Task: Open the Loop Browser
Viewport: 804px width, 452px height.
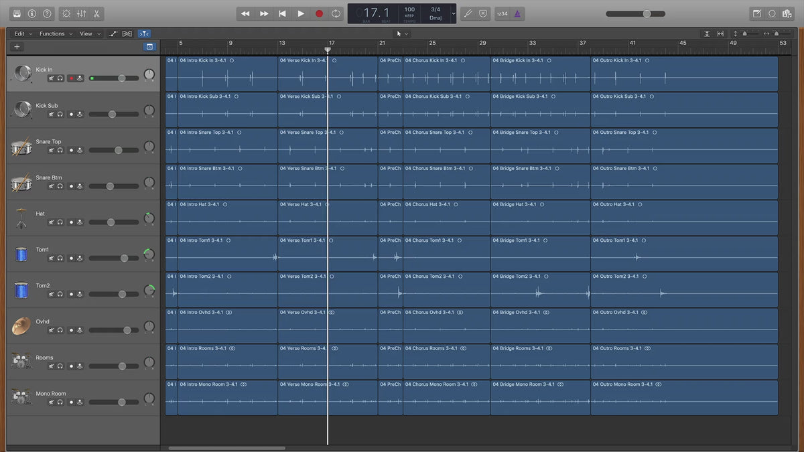Action: [772, 13]
